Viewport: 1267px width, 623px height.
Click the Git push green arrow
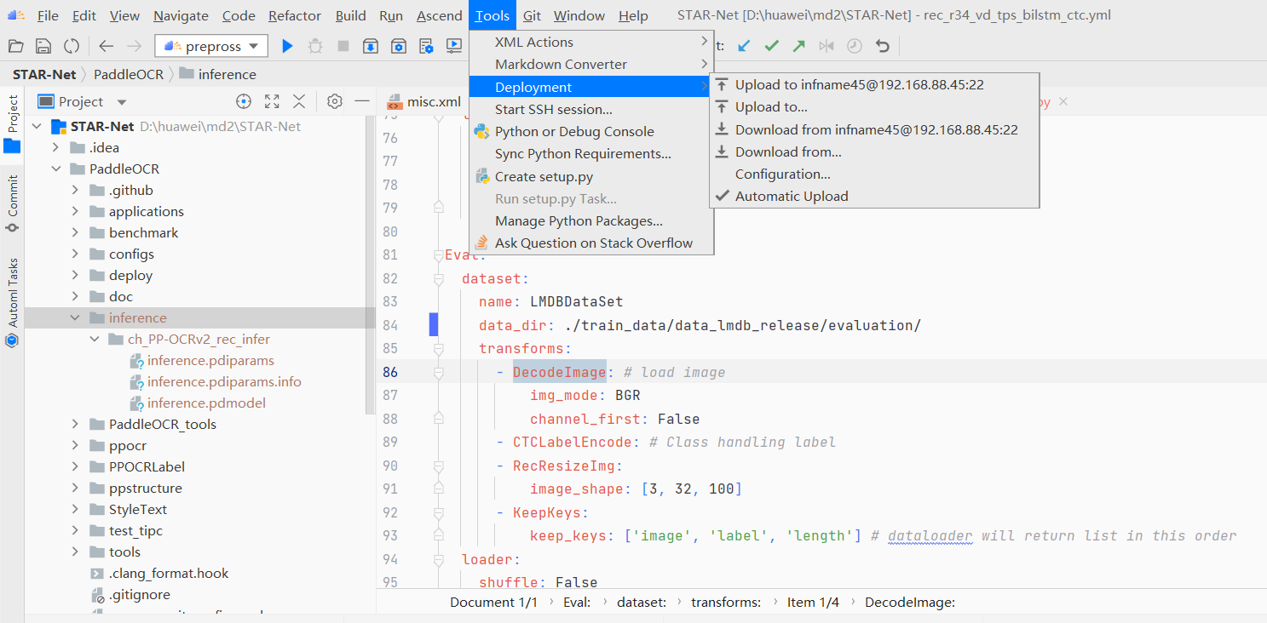[798, 46]
